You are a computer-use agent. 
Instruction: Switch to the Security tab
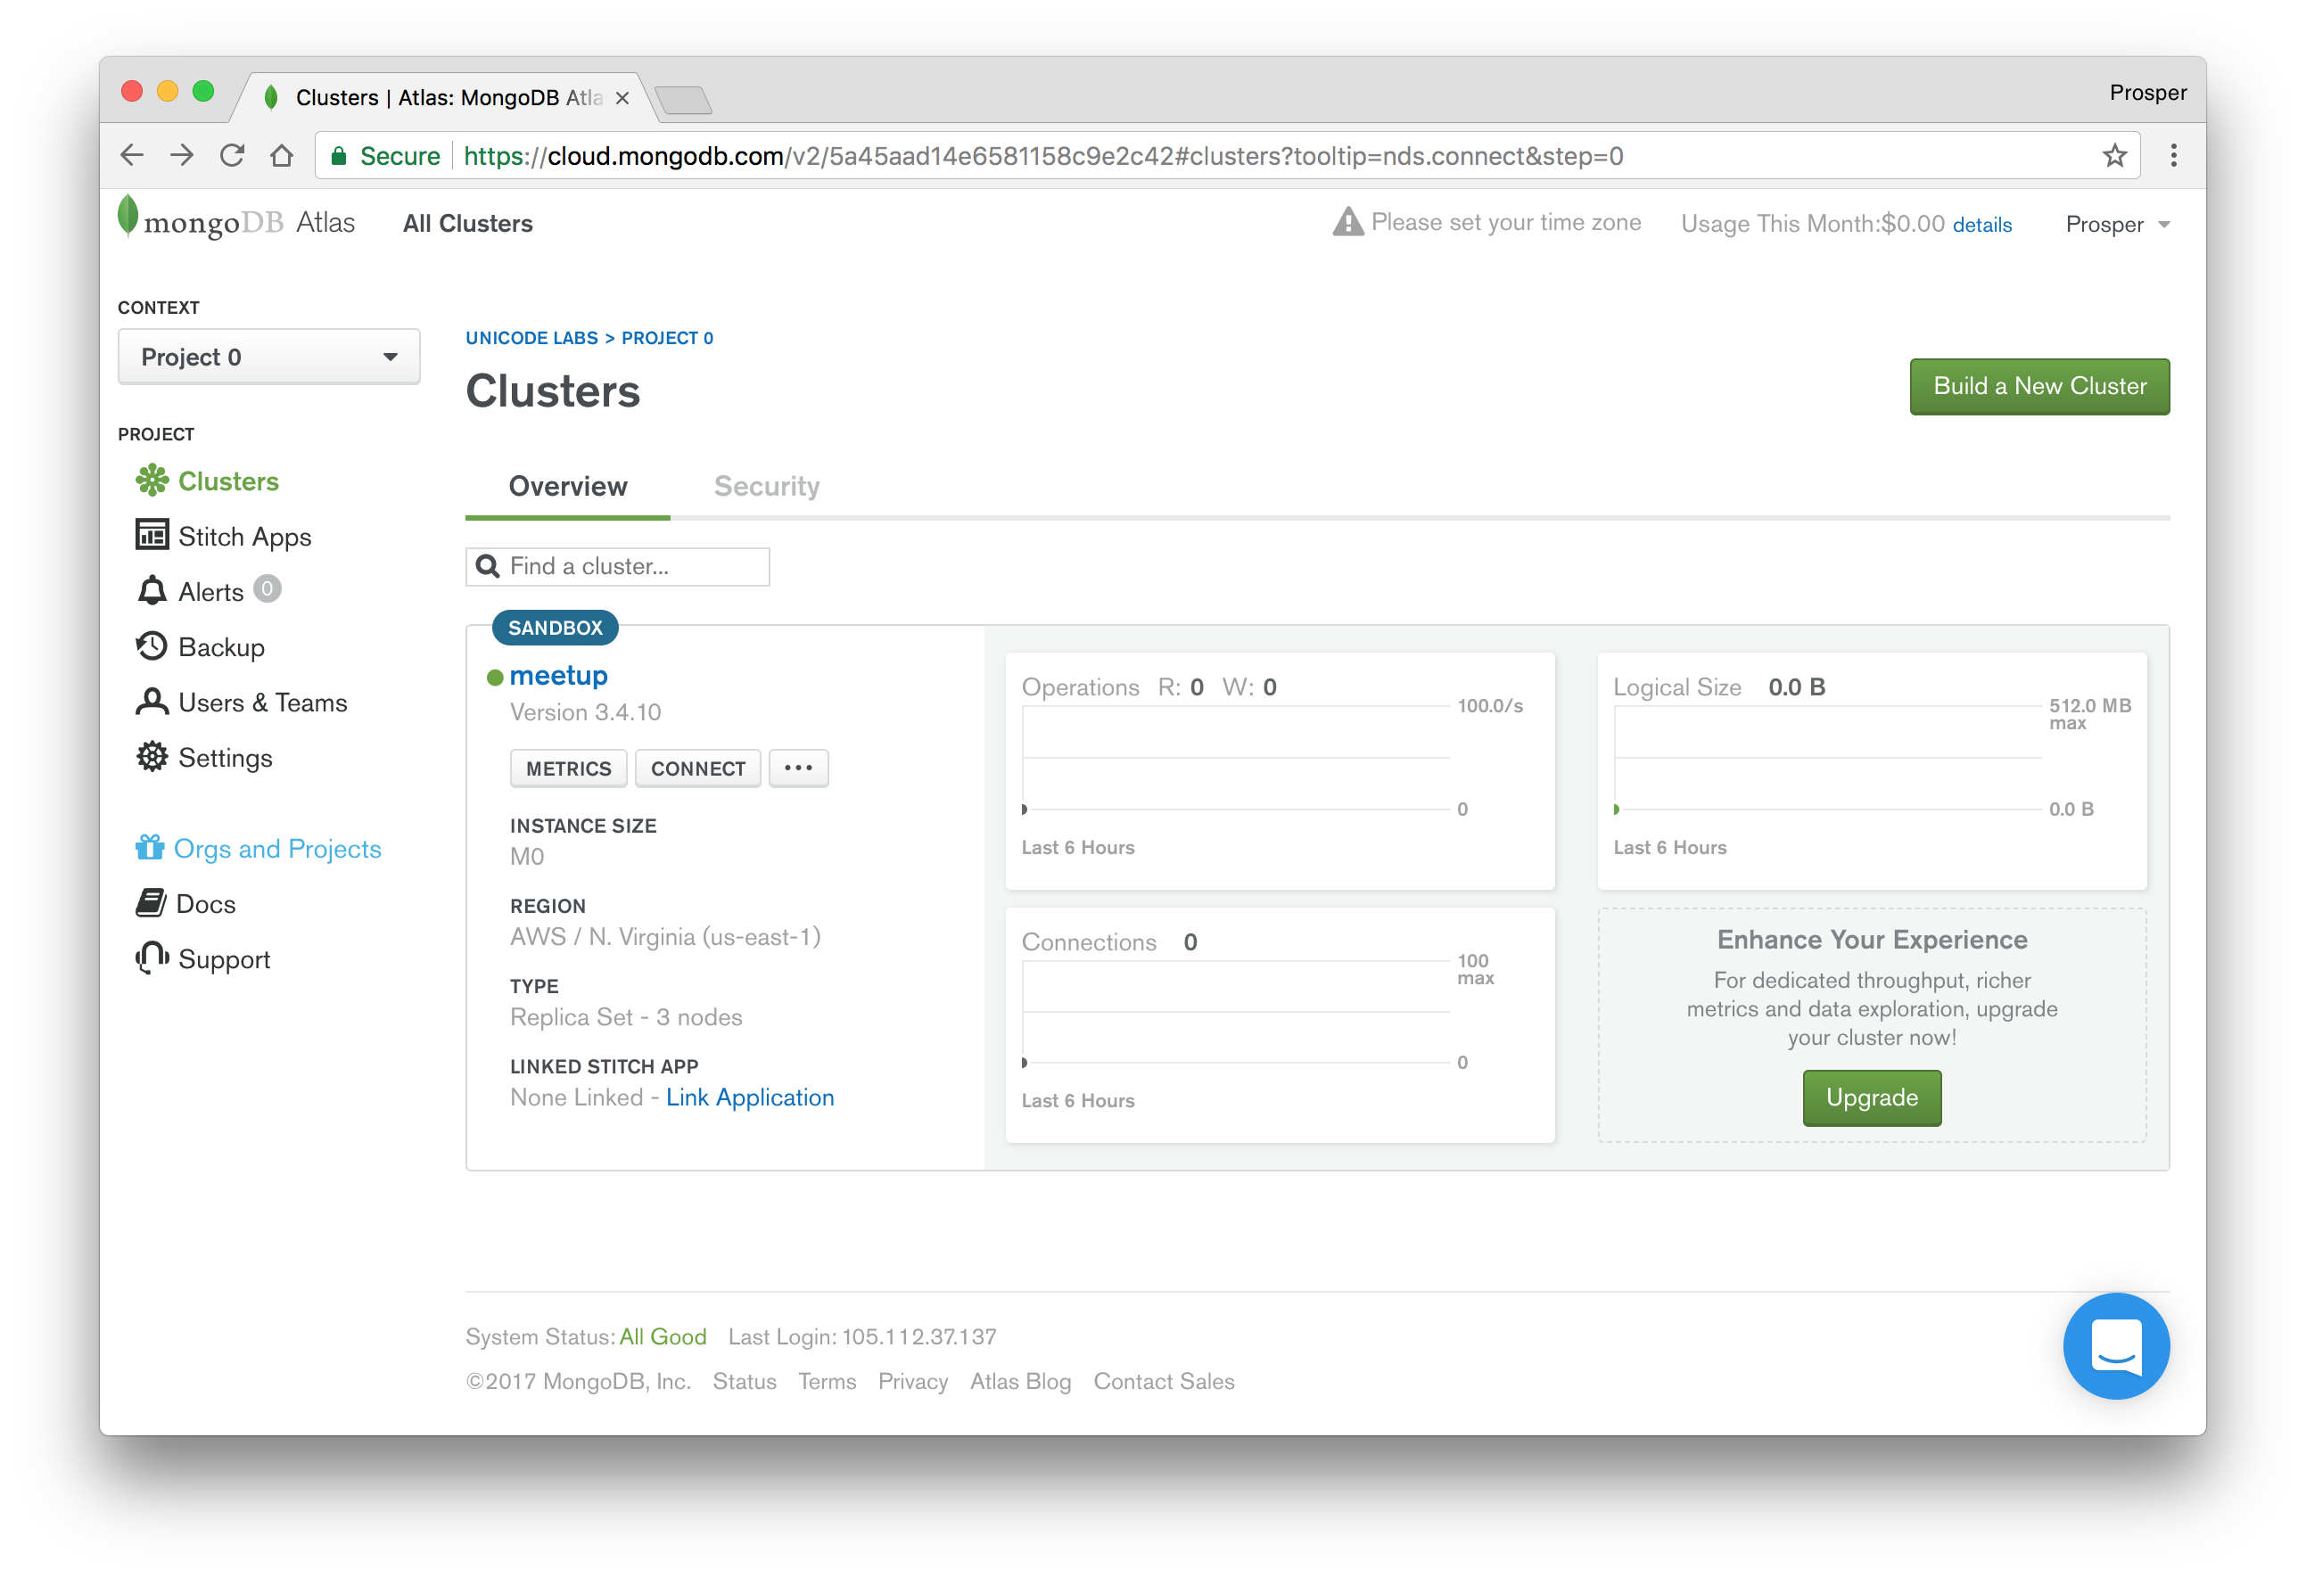click(x=768, y=485)
